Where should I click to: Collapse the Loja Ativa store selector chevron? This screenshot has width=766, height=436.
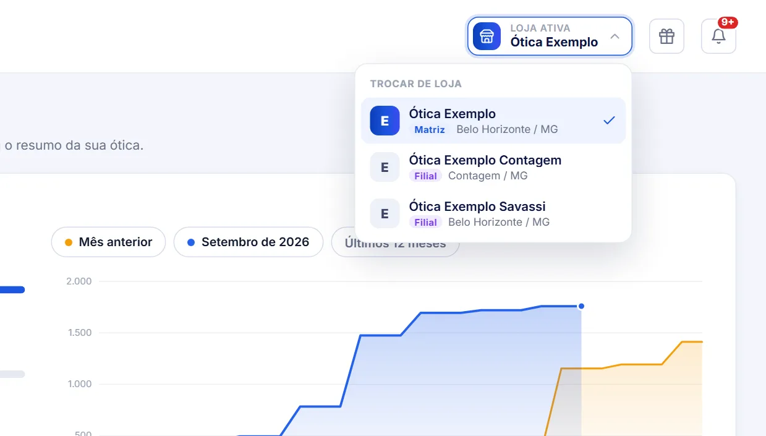click(615, 36)
